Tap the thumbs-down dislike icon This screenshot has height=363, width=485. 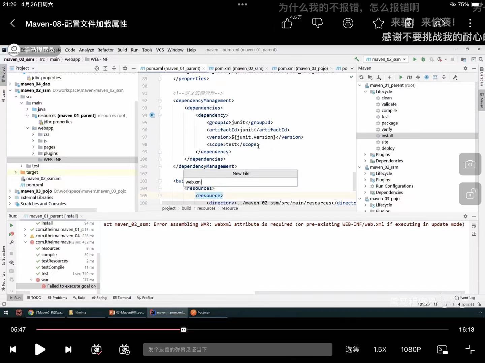click(317, 23)
